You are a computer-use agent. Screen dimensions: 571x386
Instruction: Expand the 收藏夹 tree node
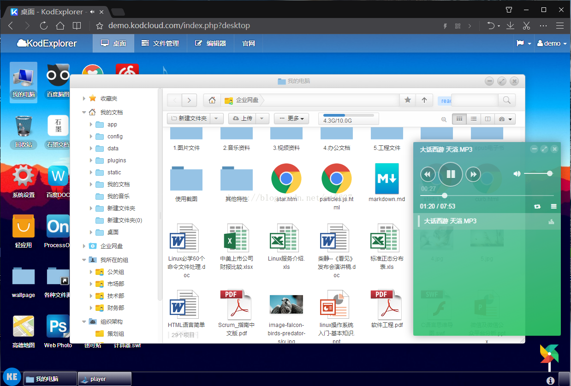84,99
